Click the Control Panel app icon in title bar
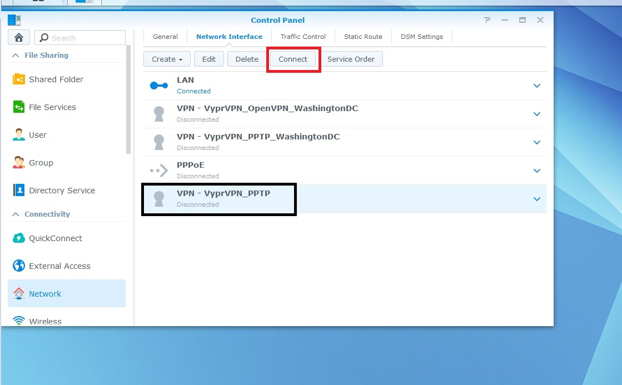Screen dimensions: 622x385 pos(14,20)
